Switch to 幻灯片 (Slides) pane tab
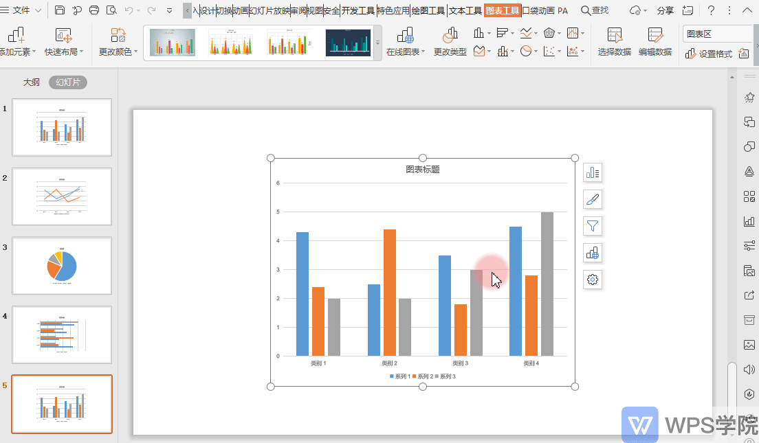 point(68,82)
